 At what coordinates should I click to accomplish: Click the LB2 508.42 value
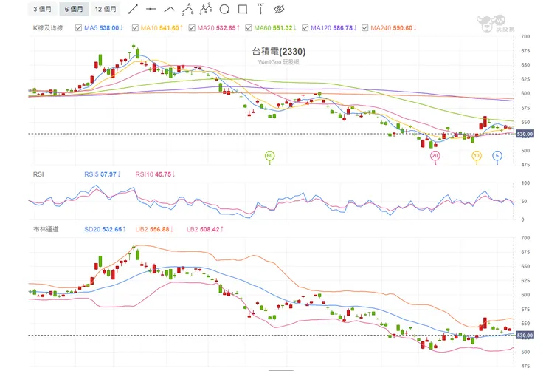[205, 229]
